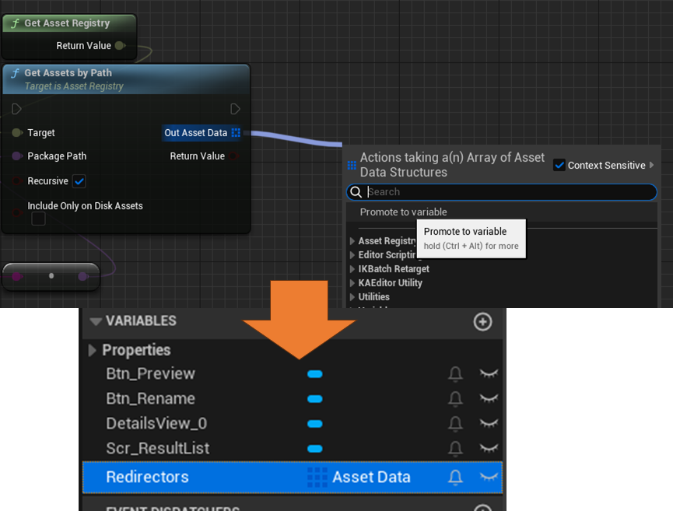This screenshot has height=511, width=673.
Task: Click the Recursive input pin
Action: 17,181
